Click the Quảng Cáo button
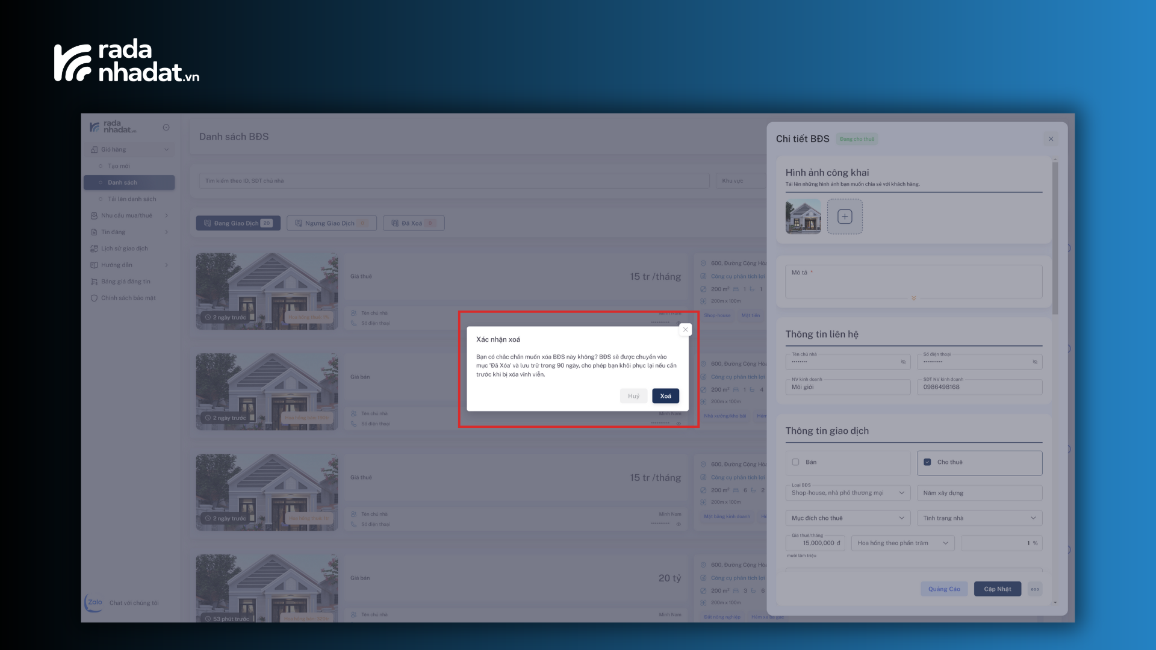 [944, 589]
